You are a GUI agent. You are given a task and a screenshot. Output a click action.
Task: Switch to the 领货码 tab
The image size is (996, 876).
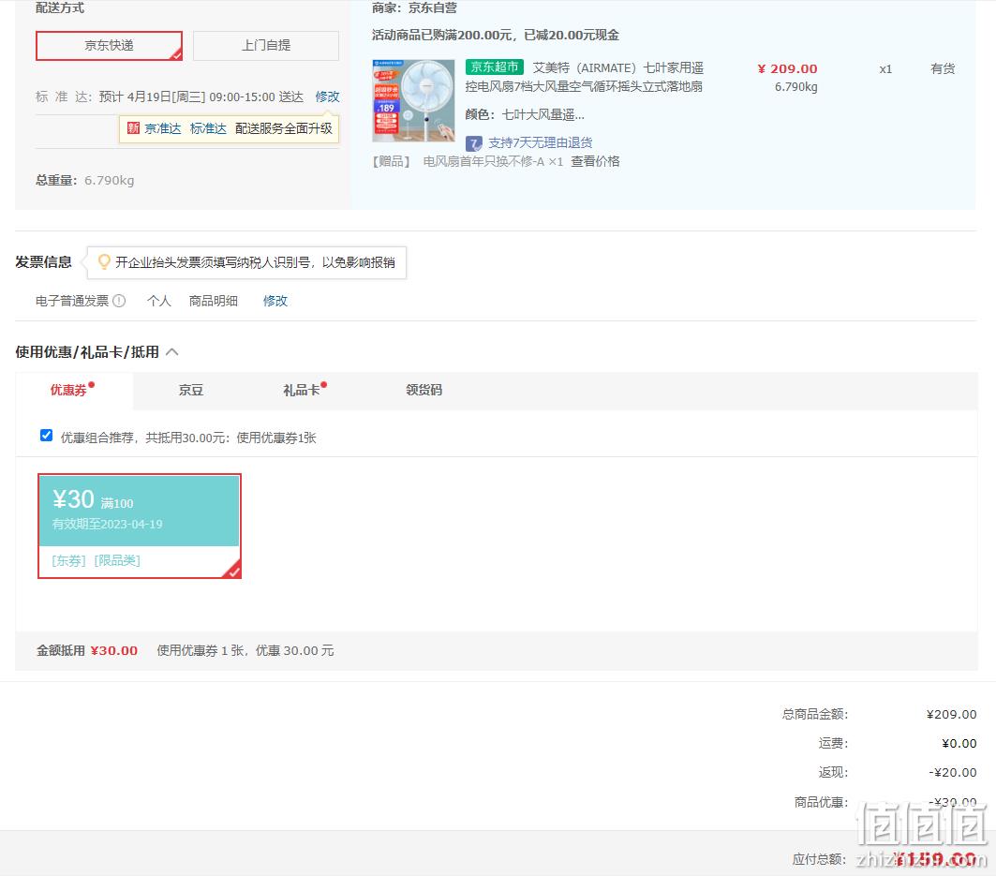pyautogui.click(x=424, y=390)
